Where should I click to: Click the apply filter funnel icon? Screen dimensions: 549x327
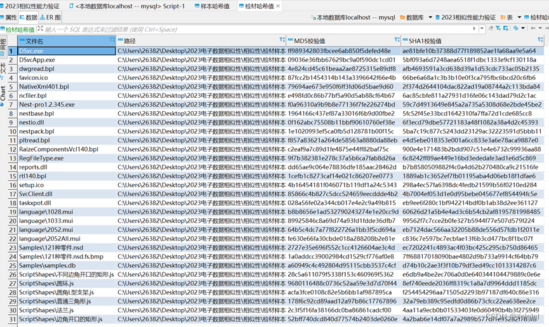coord(498,29)
